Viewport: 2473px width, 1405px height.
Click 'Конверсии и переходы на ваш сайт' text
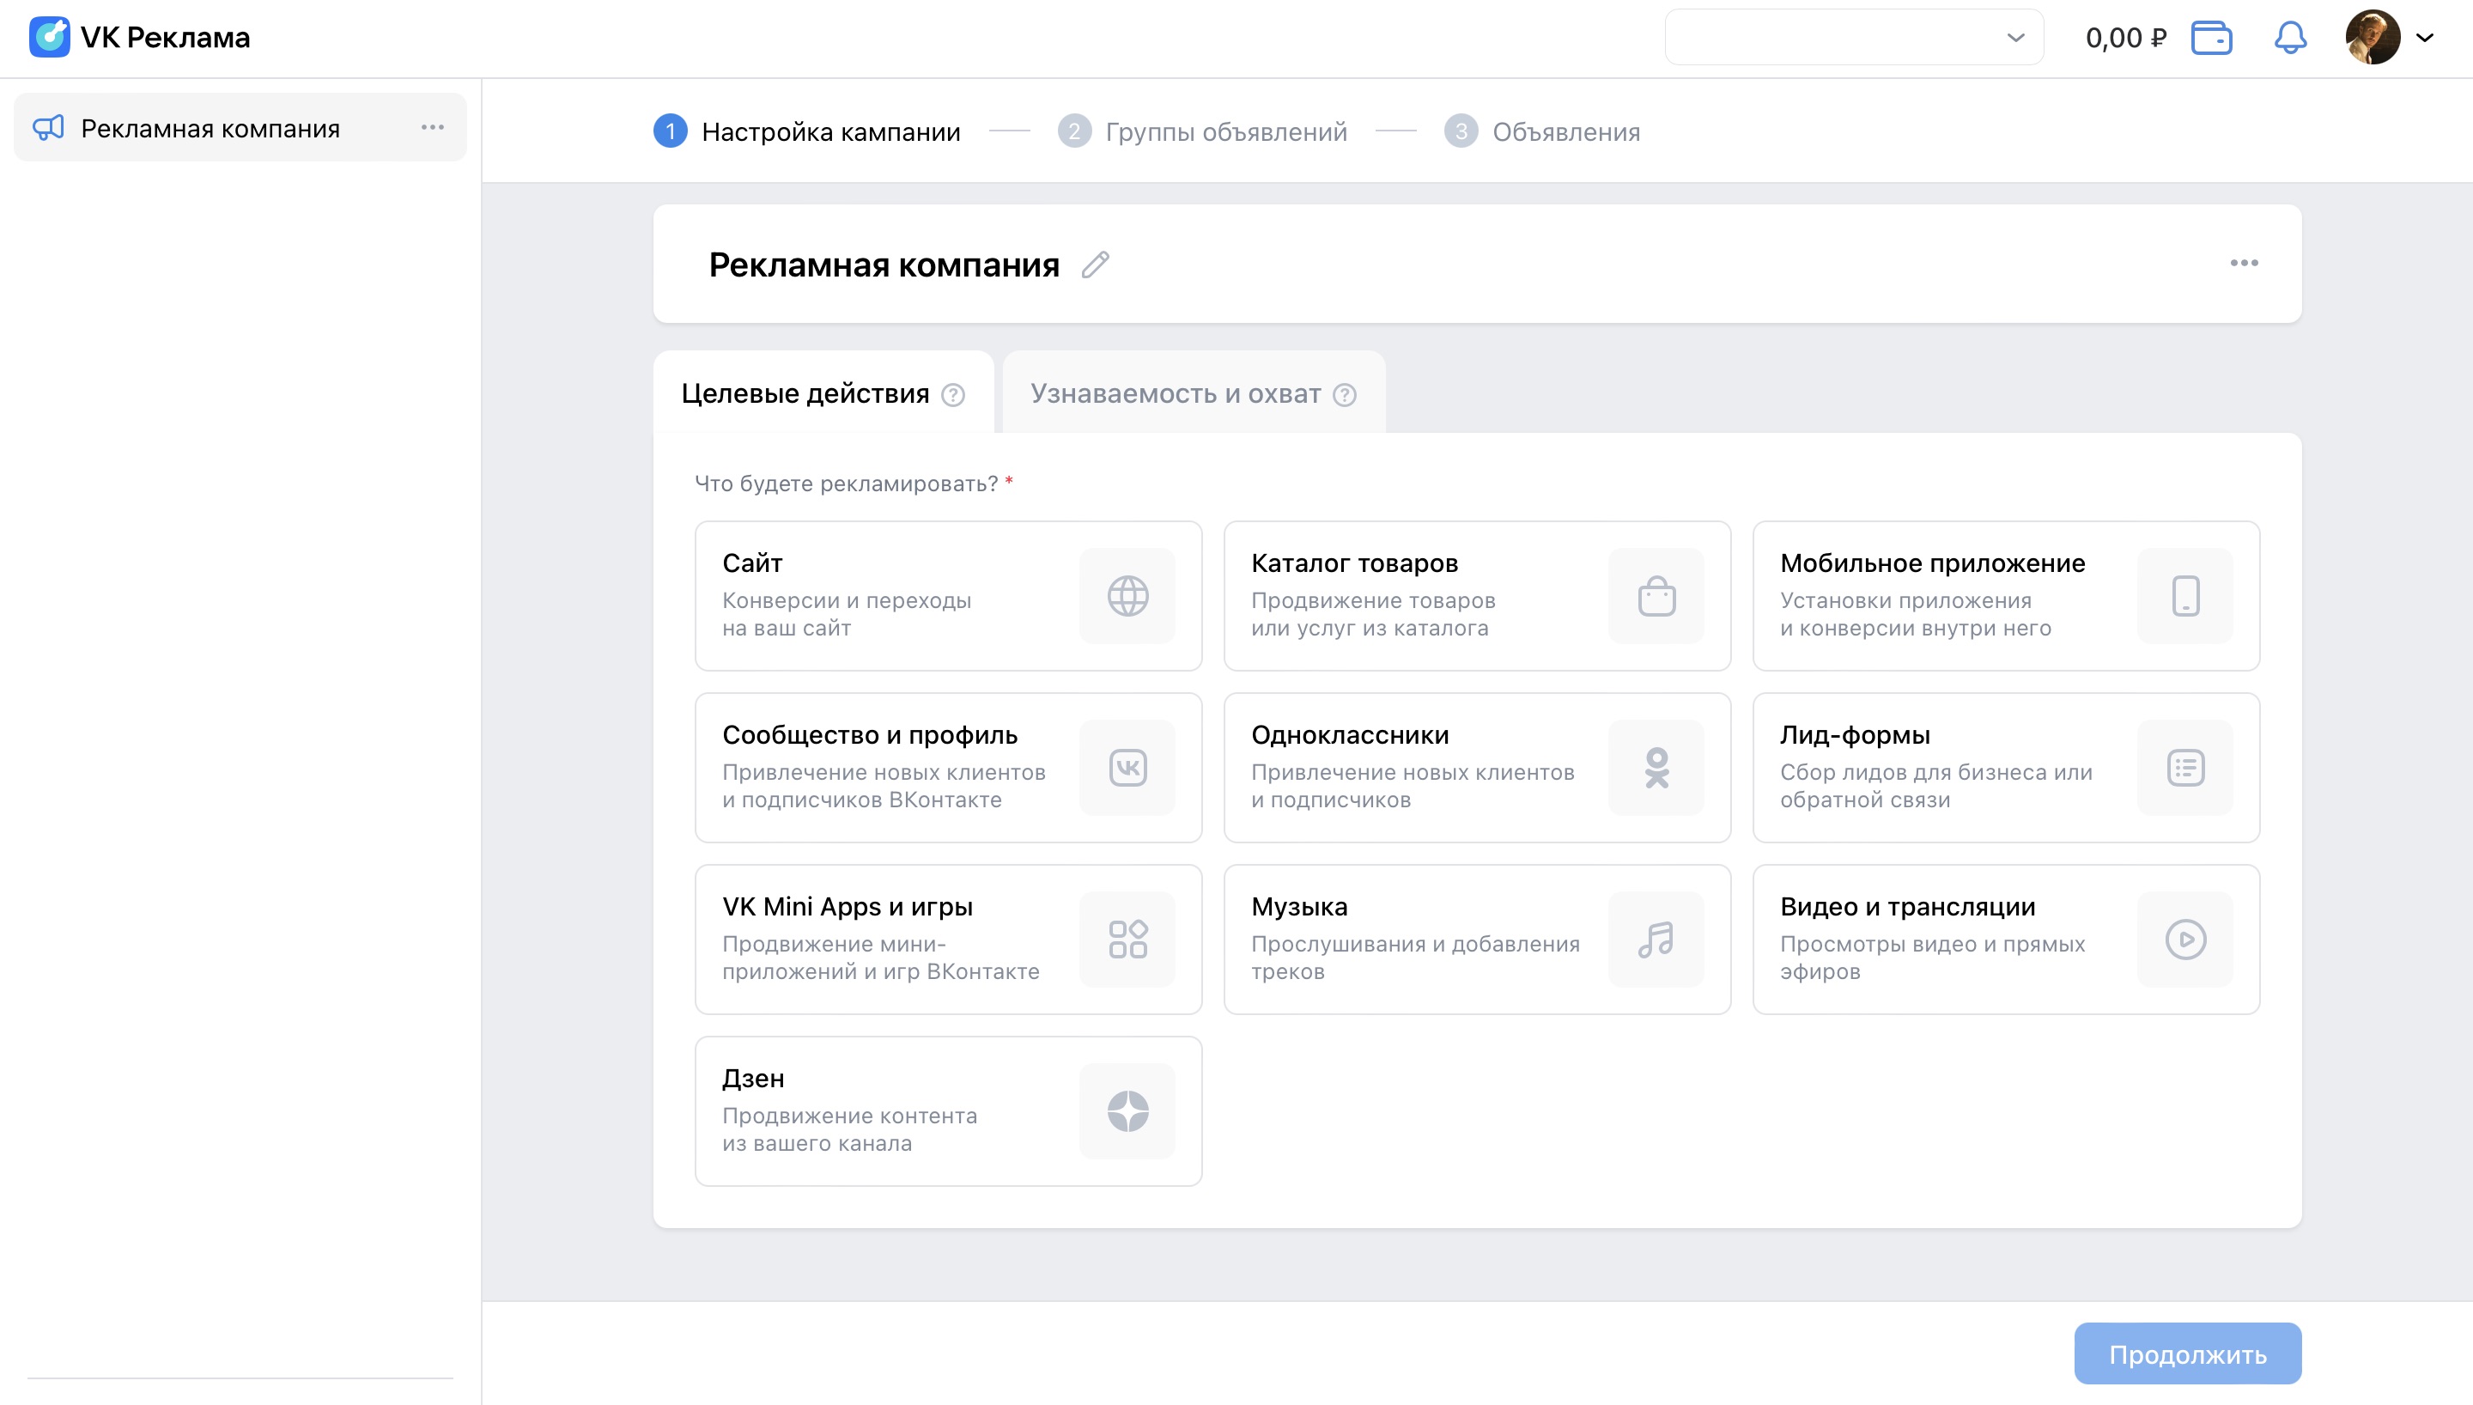pyautogui.click(x=847, y=615)
